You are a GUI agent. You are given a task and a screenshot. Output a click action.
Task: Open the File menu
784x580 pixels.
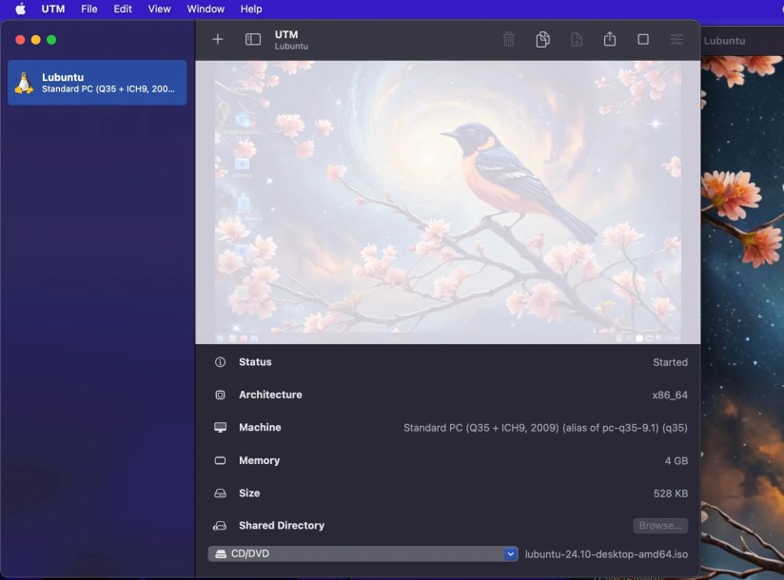point(89,9)
